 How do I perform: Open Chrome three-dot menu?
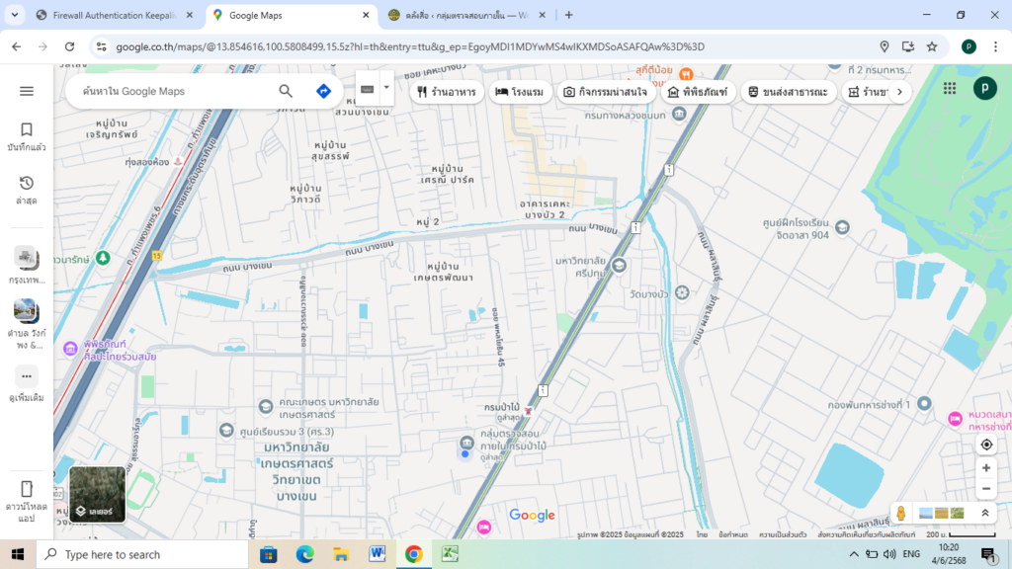995,46
